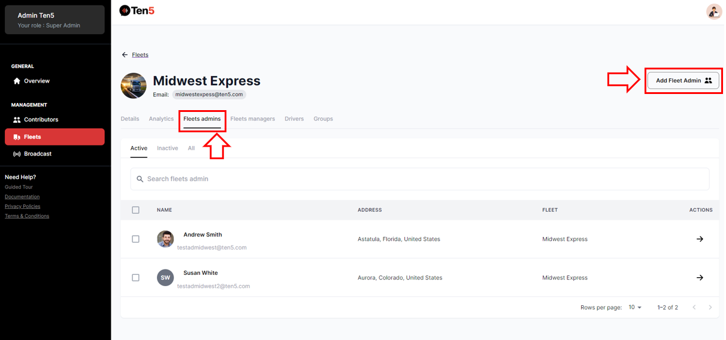
Task: Check the box for Susan White
Action: click(135, 278)
